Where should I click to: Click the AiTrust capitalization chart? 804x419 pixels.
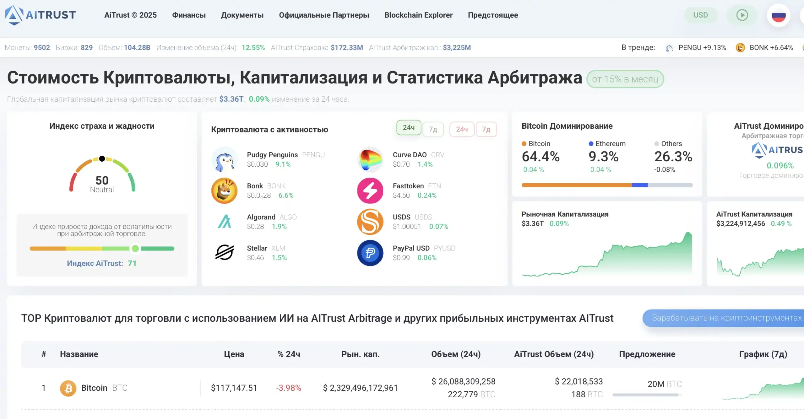pyautogui.click(x=760, y=262)
